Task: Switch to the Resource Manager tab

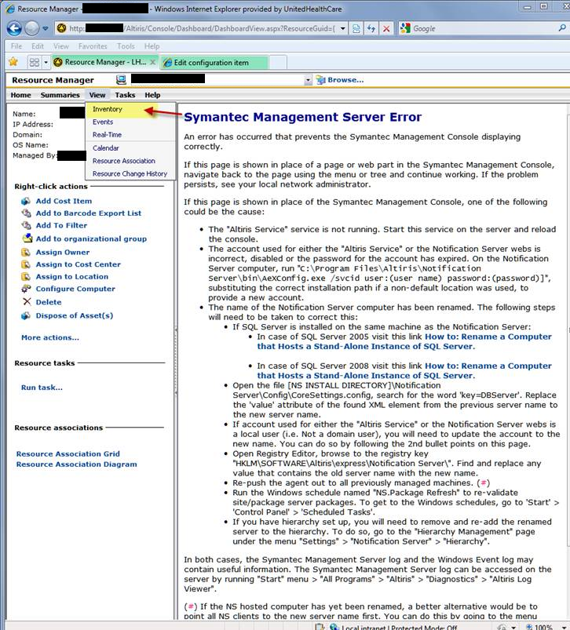Action: (104, 62)
